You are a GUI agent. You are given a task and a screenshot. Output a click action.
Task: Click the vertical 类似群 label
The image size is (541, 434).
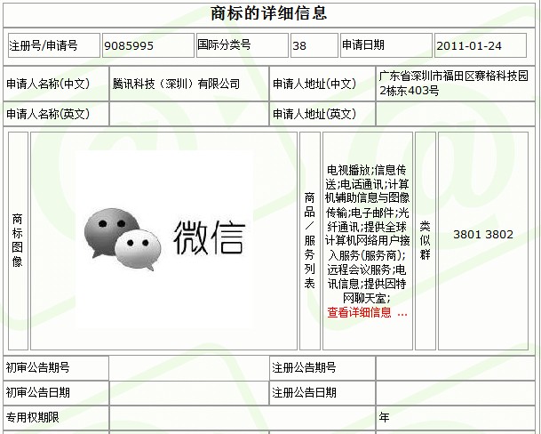coord(425,241)
